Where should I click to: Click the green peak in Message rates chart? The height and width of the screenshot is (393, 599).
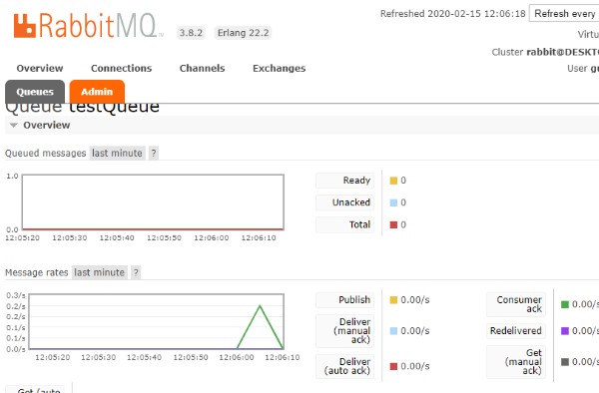(x=260, y=306)
